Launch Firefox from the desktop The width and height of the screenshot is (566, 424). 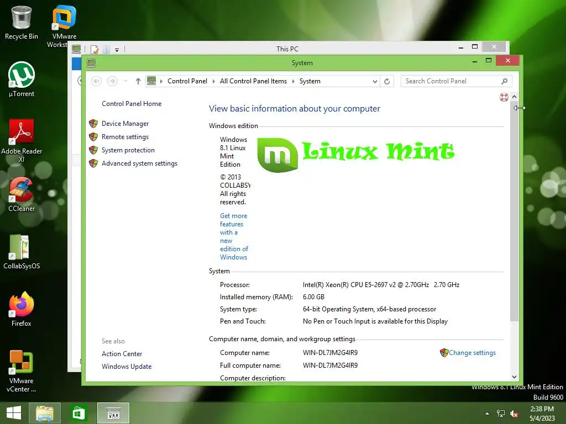pyautogui.click(x=22, y=309)
